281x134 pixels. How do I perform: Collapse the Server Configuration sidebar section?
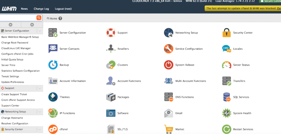pyautogui.click(x=40, y=31)
